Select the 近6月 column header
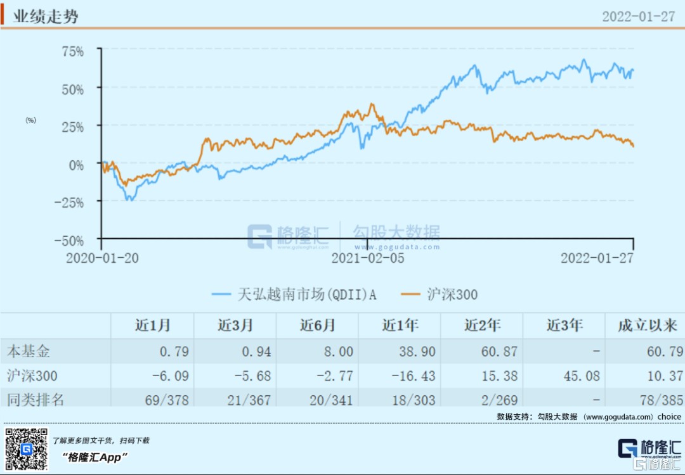This screenshot has width=685, height=475. (x=317, y=326)
